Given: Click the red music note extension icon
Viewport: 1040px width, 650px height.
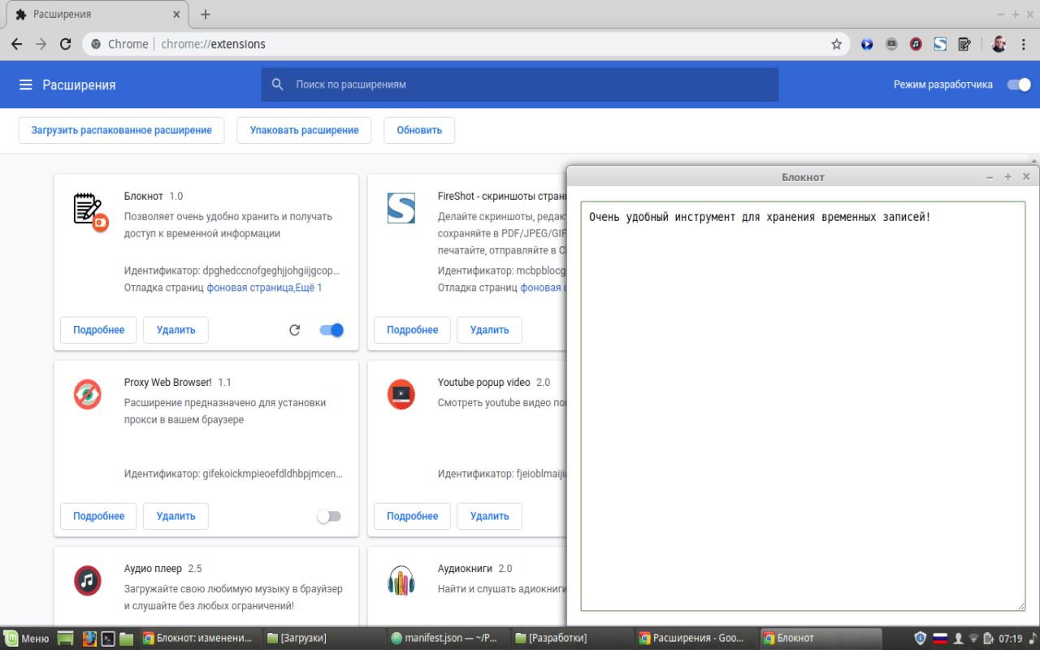Looking at the screenshot, I should 915,44.
